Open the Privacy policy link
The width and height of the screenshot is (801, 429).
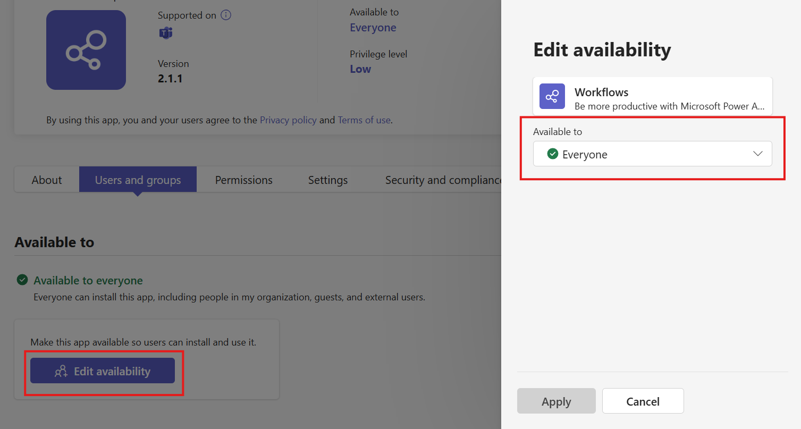(288, 120)
